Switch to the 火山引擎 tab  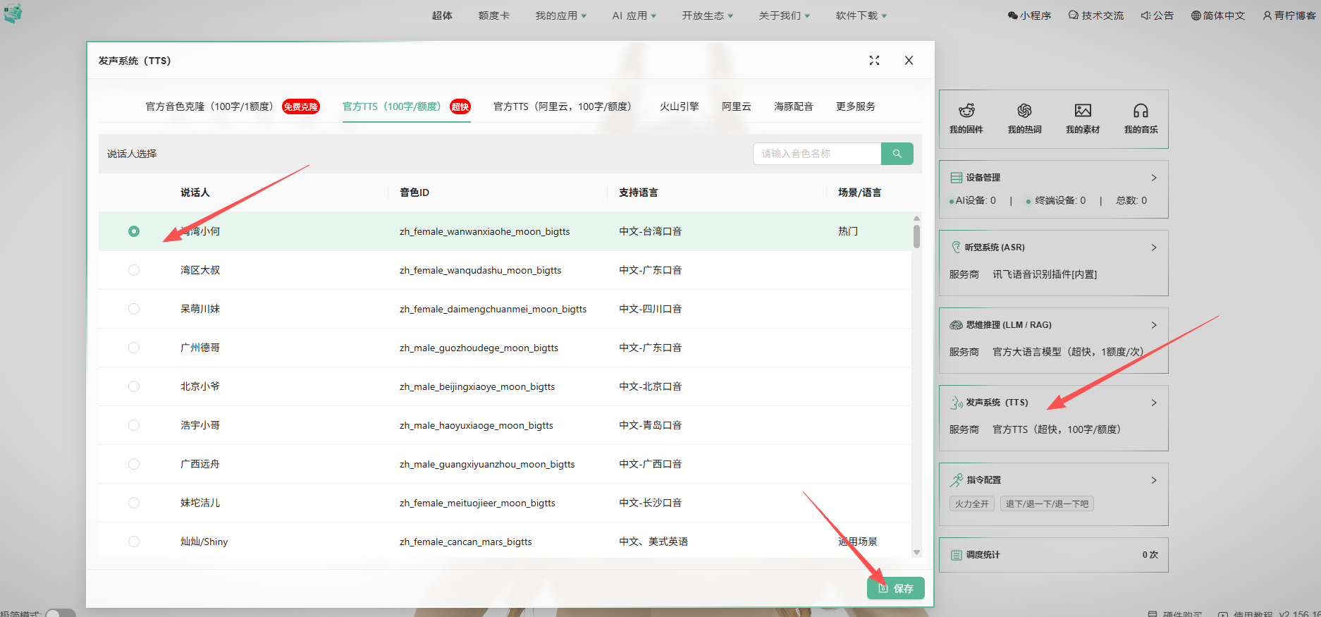[x=679, y=106]
